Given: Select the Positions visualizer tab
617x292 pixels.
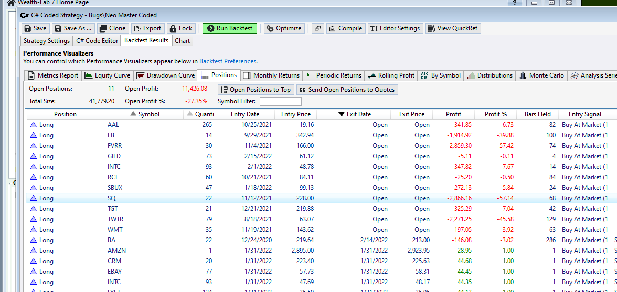Looking at the screenshot, I should tap(219, 75).
